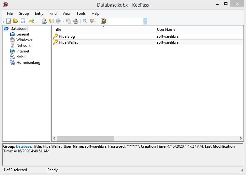Click the Homebanking percent icon
This screenshot has height=175, width=246.
coord(12,63)
